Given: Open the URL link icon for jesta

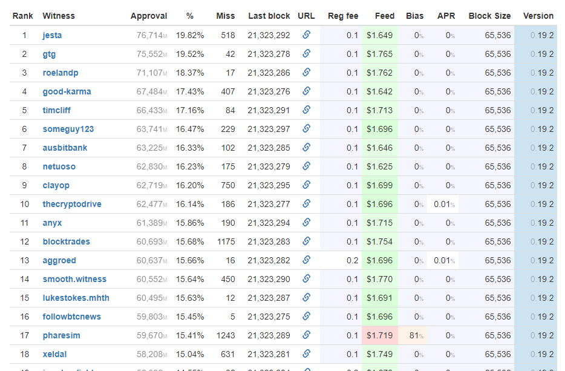Looking at the screenshot, I should click(x=307, y=35).
